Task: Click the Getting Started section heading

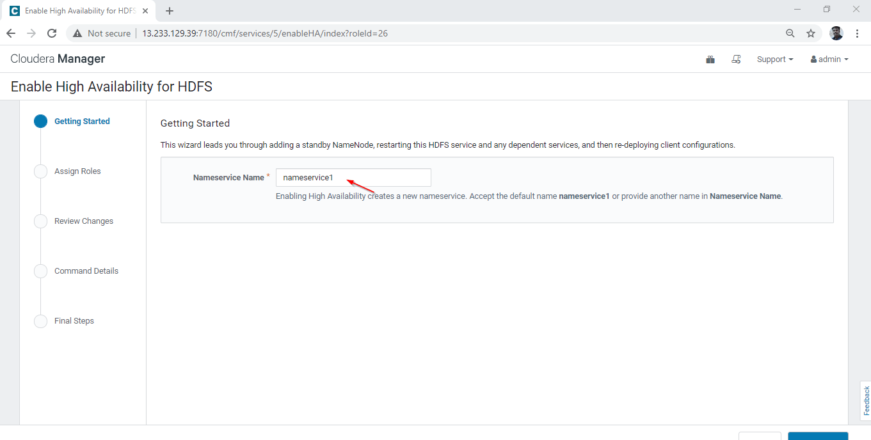Action: [x=195, y=123]
